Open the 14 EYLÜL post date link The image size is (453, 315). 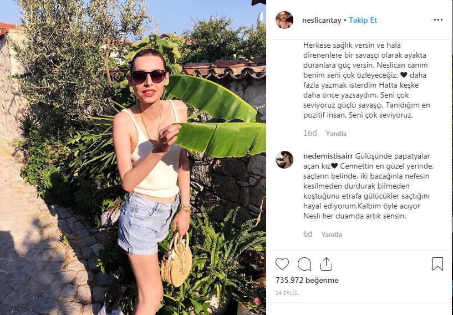[287, 293]
